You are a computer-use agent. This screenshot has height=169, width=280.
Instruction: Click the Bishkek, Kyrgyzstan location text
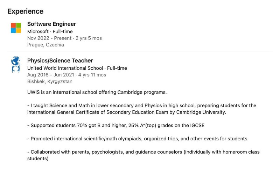point(50,82)
